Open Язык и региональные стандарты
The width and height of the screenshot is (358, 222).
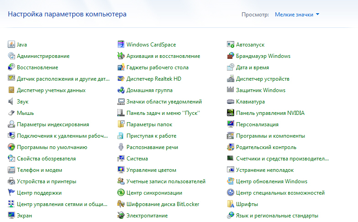277,216
